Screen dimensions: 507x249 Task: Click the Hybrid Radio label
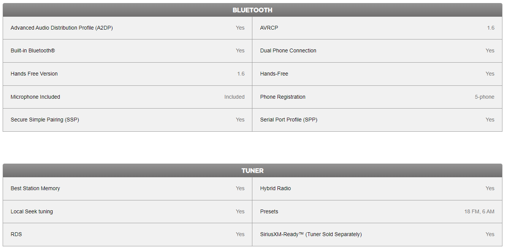point(276,188)
